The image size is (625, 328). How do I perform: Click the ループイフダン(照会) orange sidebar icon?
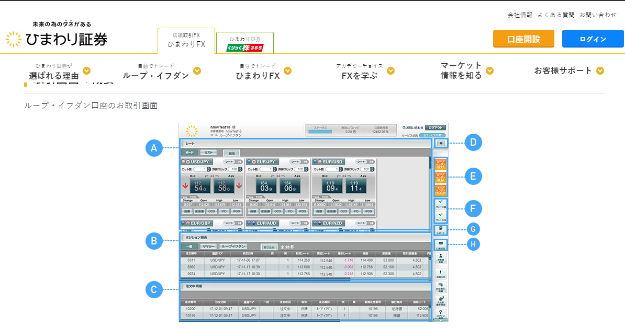pos(440,178)
